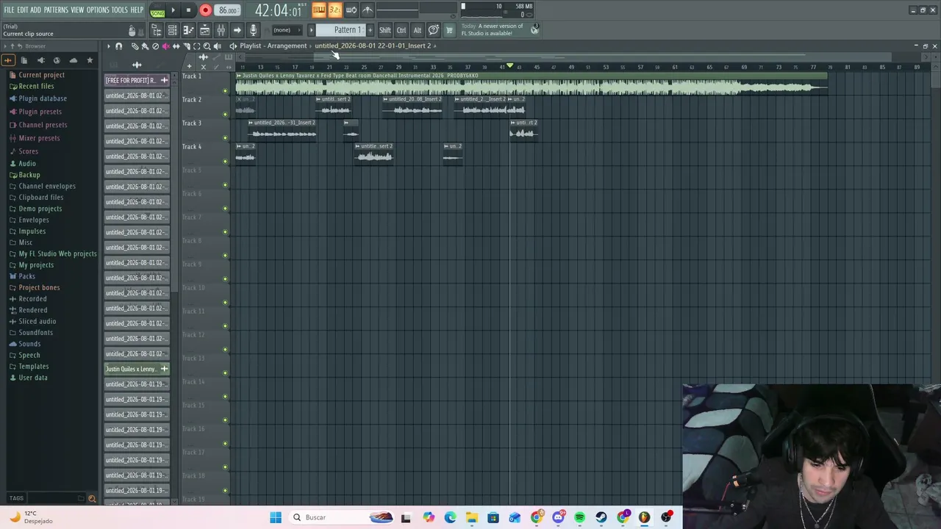The height and width of the screenshot is (529, 941).
Task: Select the Select region tool
Action: click(x=196, y=46)
